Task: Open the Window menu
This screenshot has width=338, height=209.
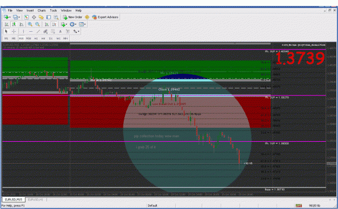Action: coord(66,10)
